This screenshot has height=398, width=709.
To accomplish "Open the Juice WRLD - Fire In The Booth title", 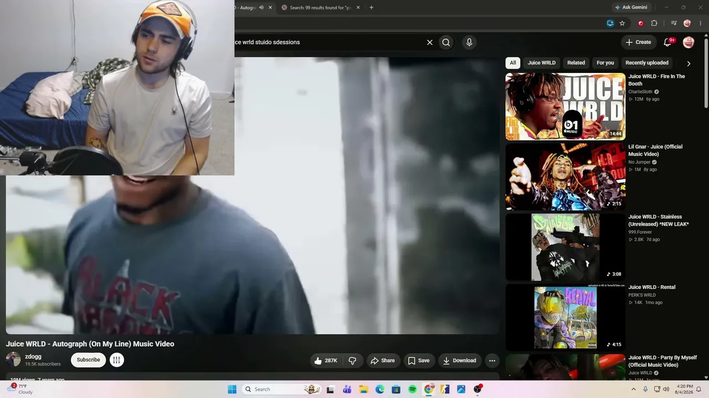I will (x=656, y=80).
